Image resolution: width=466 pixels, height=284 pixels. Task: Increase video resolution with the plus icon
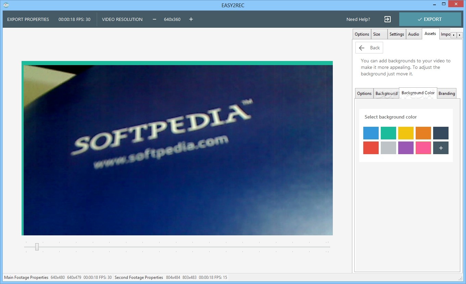tap(191, 19)
